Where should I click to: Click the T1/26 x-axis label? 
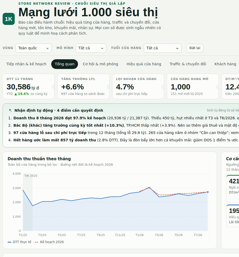point(139,235)
